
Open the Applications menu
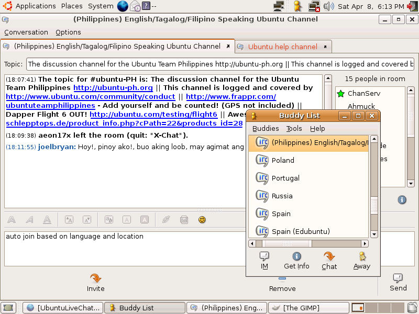point(36,6)
